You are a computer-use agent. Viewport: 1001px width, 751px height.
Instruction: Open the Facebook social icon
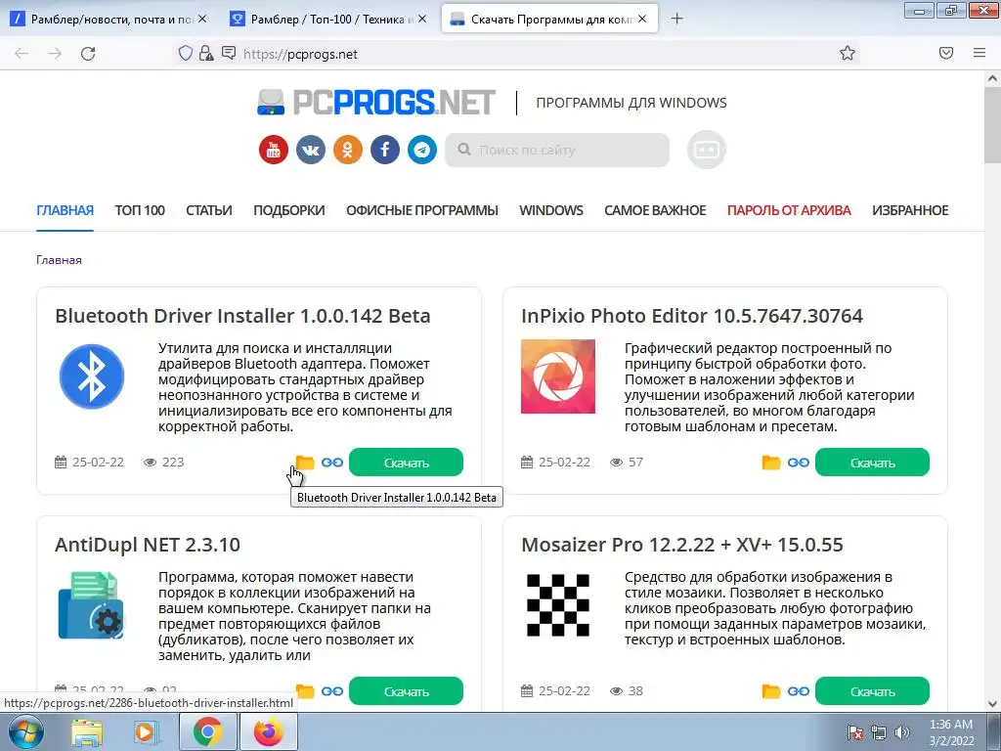pos(385,150)
